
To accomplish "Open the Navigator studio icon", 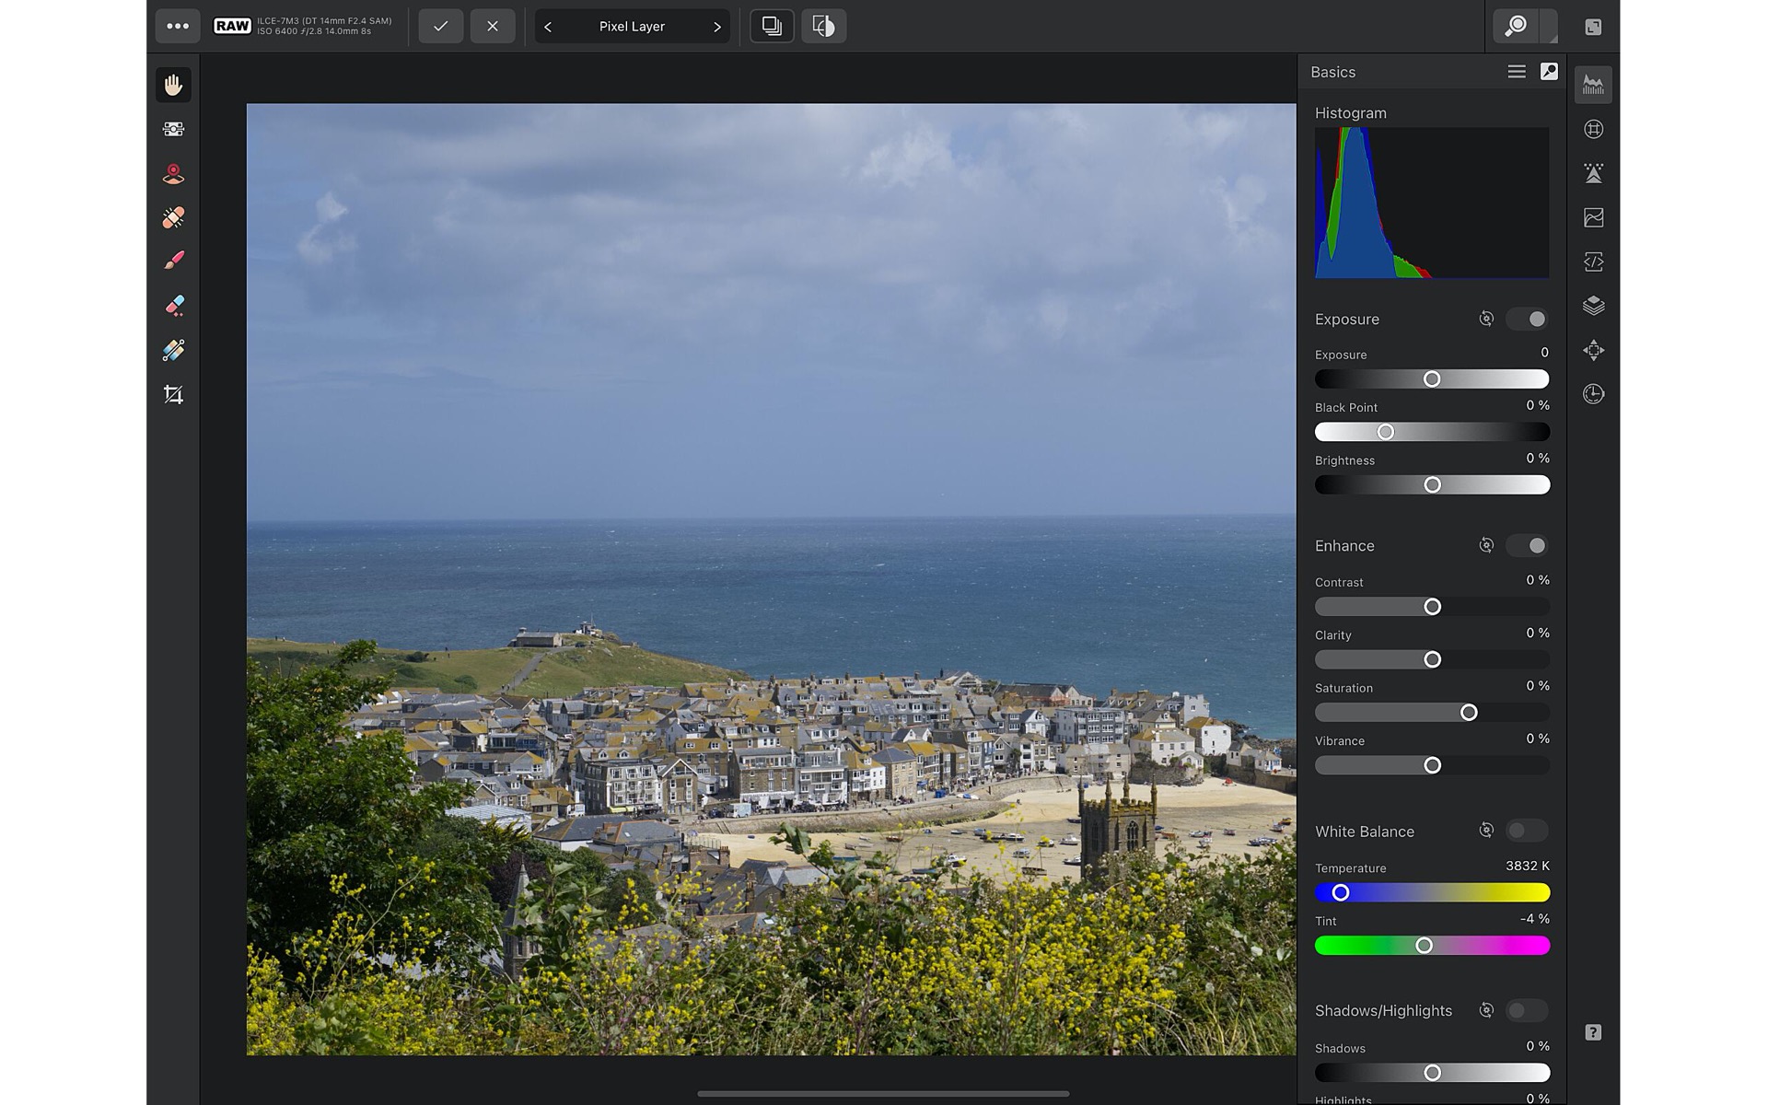I will point(1593,350).
